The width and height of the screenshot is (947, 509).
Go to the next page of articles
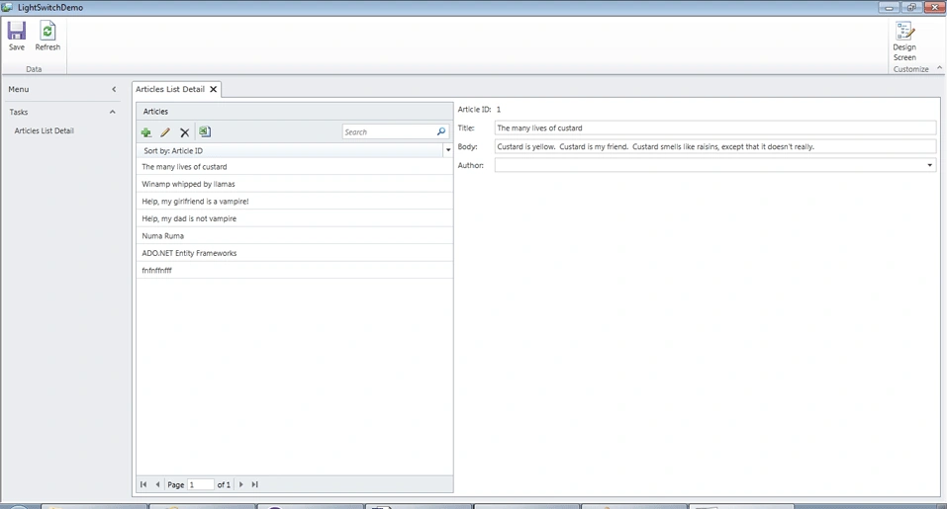(241, 484)
